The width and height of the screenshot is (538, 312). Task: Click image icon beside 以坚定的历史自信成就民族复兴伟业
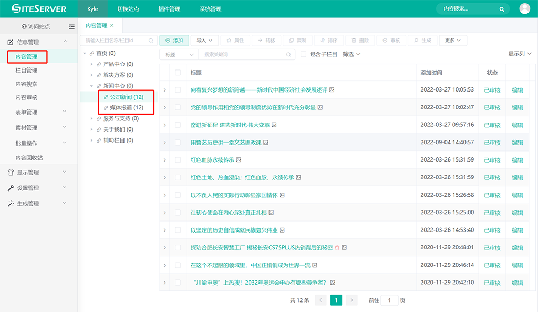coord(282,230)
